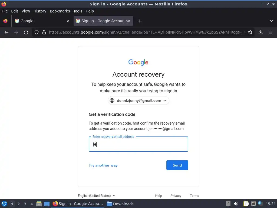277x208 pixels.
Task: Open the volume speaker tray icon
Action: tap(236, 204)
